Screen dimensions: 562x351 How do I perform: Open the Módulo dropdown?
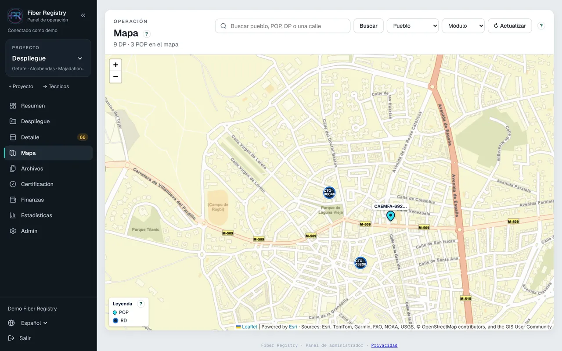point(463,26)
